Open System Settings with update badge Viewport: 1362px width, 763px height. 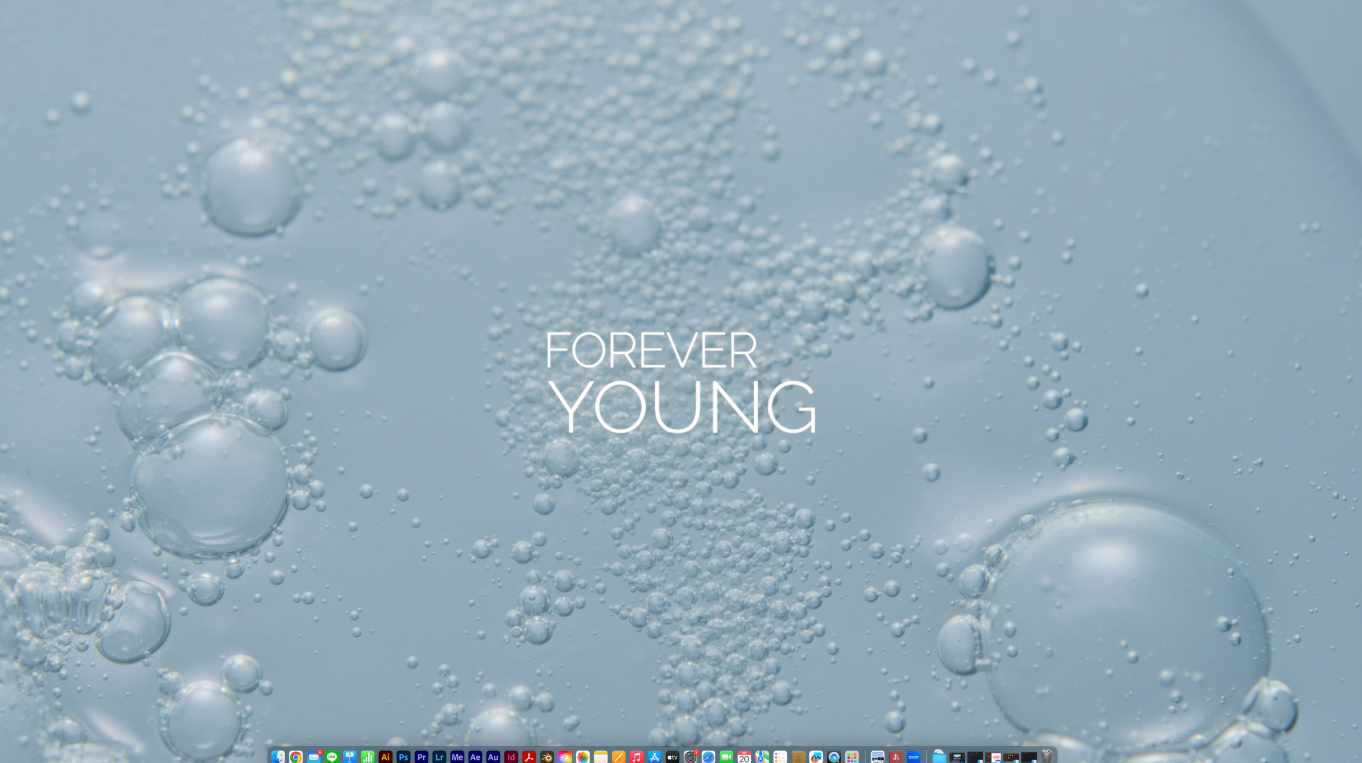(691, 757)
